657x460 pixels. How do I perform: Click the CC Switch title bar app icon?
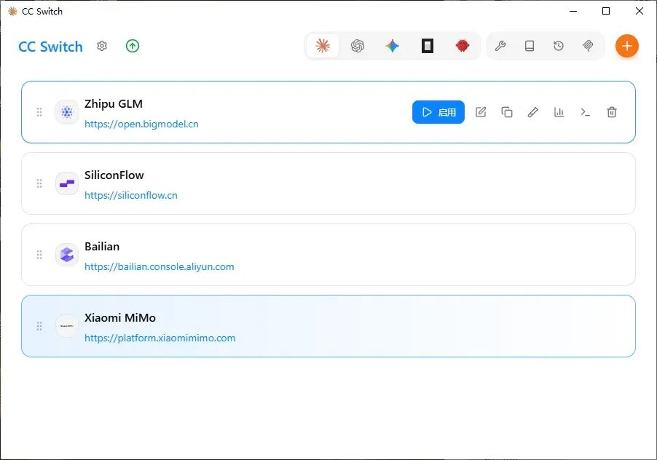[12, 12]
